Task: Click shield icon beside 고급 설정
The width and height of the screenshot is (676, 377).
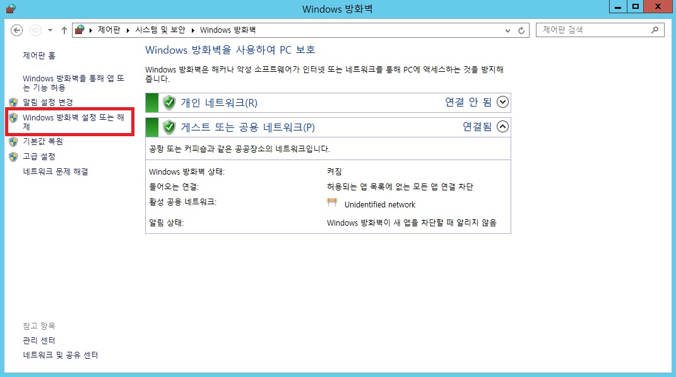Action: (13, 156)
